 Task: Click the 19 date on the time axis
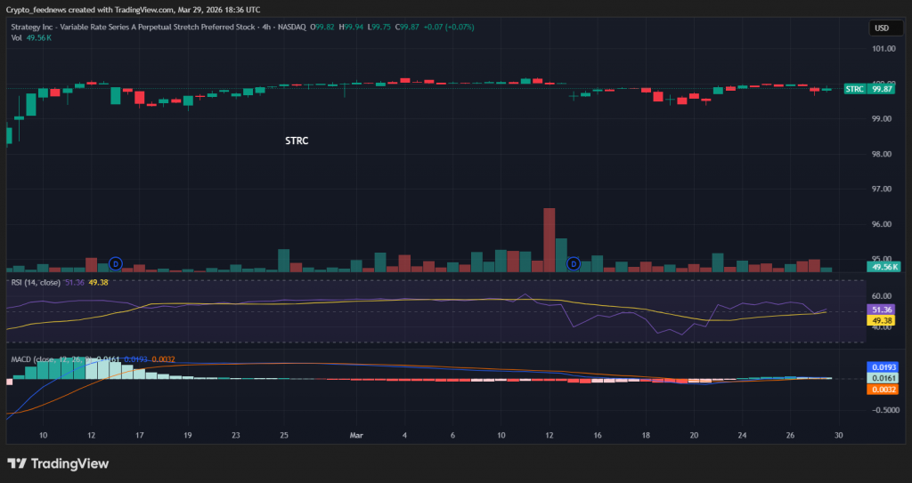coord(187,435)
